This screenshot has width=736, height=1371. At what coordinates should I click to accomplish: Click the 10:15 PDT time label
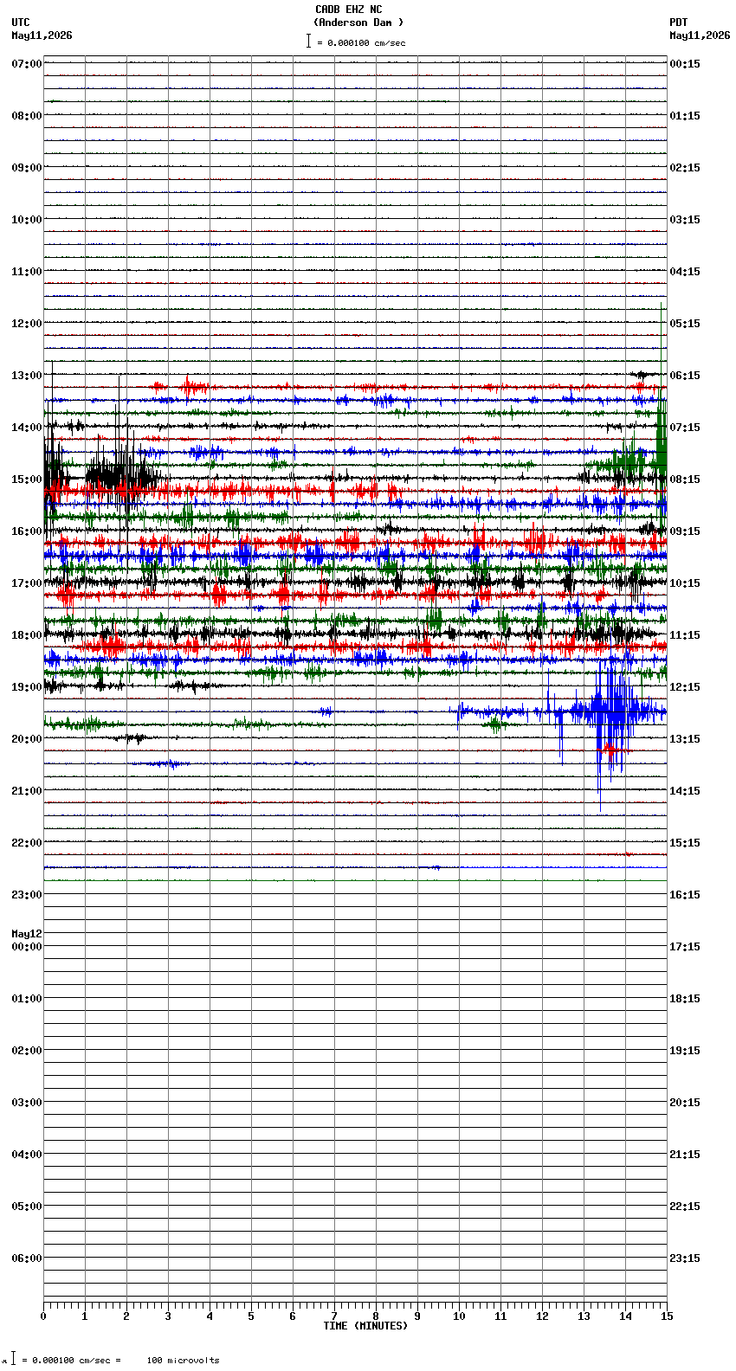tap(685, 583)
